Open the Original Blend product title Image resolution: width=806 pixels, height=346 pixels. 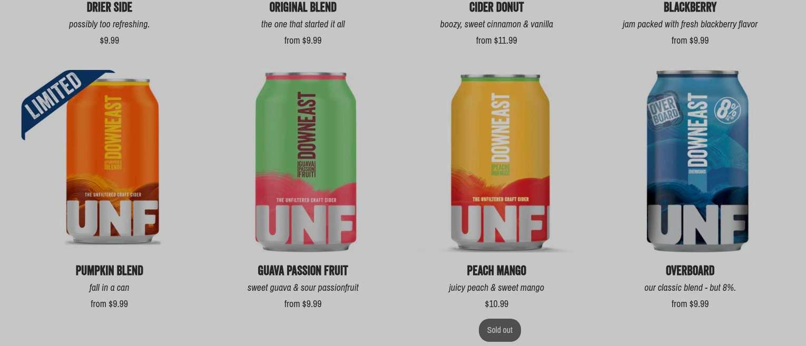[x=303, y=7]
